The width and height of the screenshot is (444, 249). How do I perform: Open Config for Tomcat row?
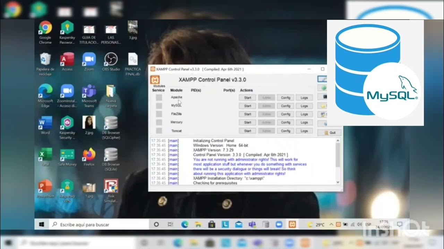(285, 131)
